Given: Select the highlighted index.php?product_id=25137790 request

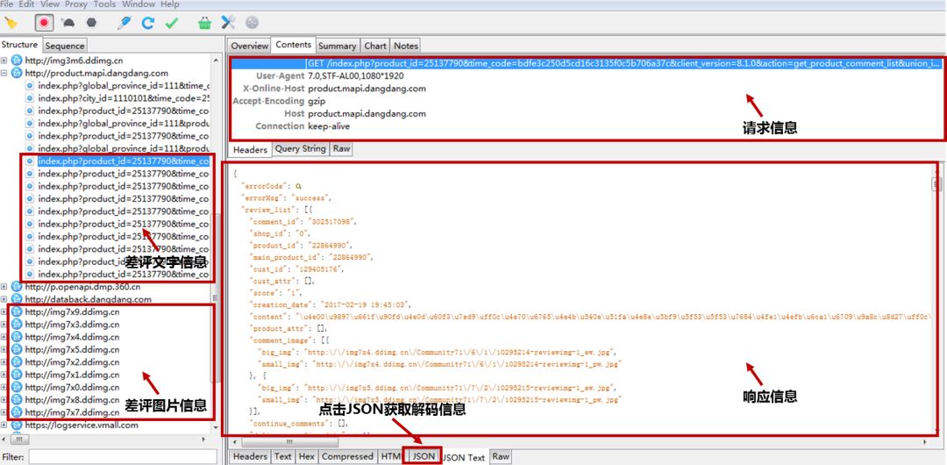Looking at the screenshot, I should pos(124,161).
